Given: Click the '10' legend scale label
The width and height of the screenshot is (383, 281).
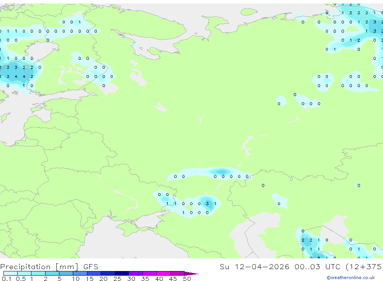Looking at the screenshot, I should tap(75, 279).
